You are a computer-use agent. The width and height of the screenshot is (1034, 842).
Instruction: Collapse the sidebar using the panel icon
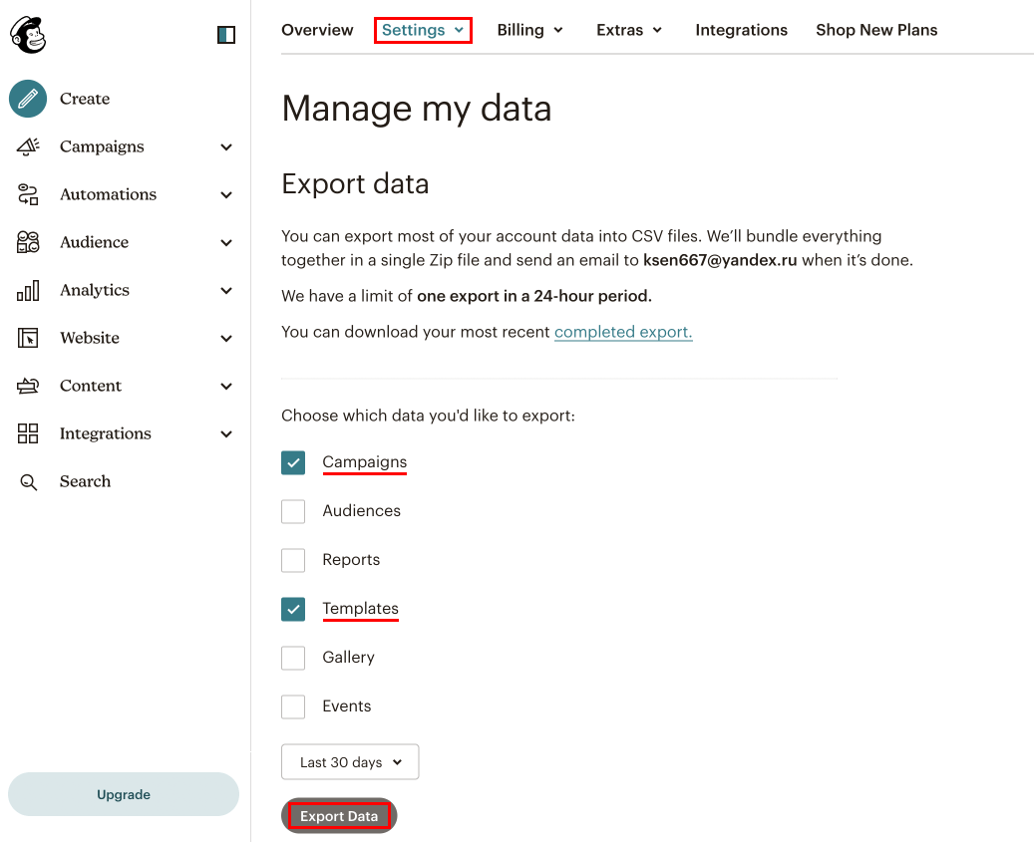tap(225, 34)
